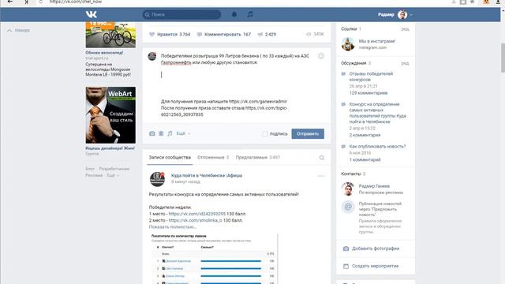
Task: Like the post with heart icon
Action: pyautogui.click(x=152, y=34)
